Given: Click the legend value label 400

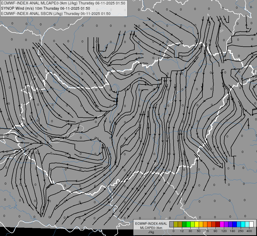Looking at the screenshot, I should click(x=249, y=231).
